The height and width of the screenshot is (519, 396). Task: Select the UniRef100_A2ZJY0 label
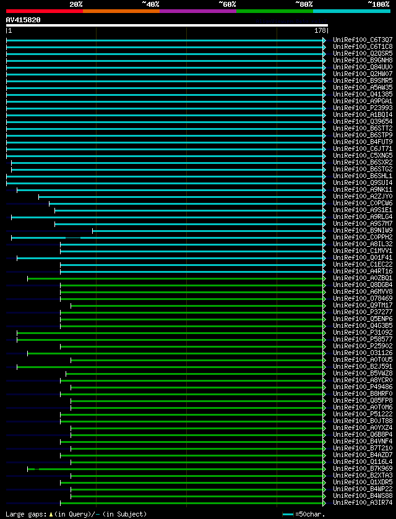click(363, 196)
